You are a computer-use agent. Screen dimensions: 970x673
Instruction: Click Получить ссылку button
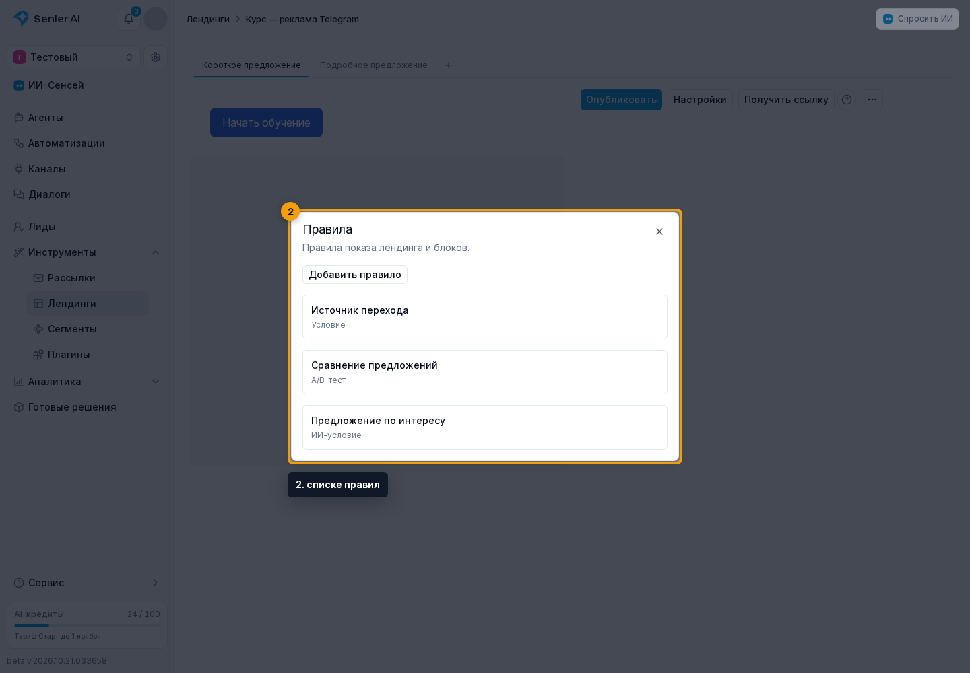[786, 100]
